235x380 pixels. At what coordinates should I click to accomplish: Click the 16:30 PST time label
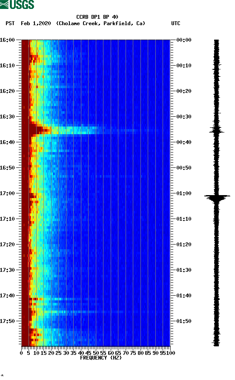(7, 117)
